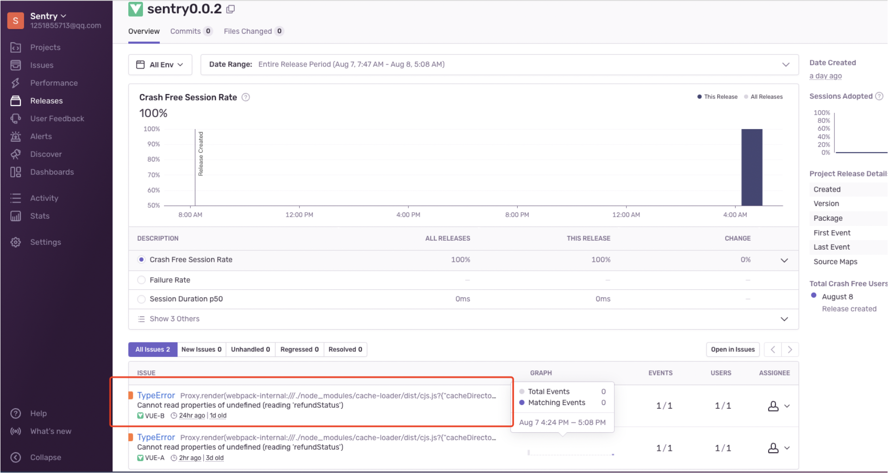Switch to the Files Changed tab

click(253, 31)
